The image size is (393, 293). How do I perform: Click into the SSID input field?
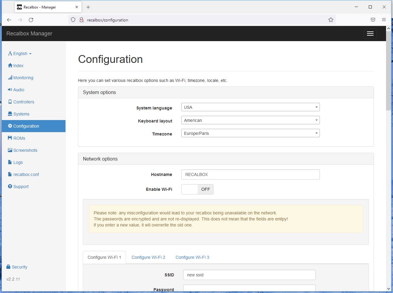[249, 275]
